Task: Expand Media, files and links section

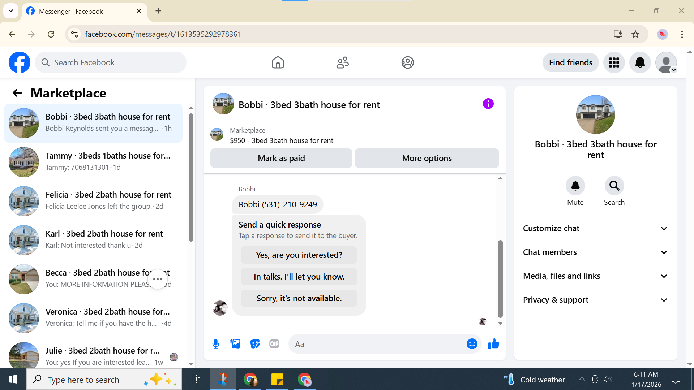Action: (x=595, y=276)
